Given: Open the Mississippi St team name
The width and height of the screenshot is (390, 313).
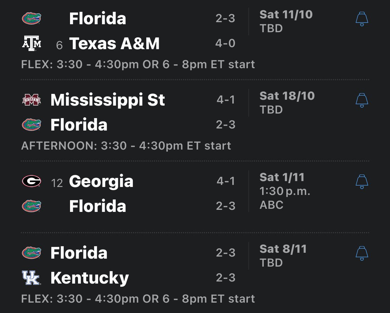Looking at the screenshot, I should pos(107,100).
